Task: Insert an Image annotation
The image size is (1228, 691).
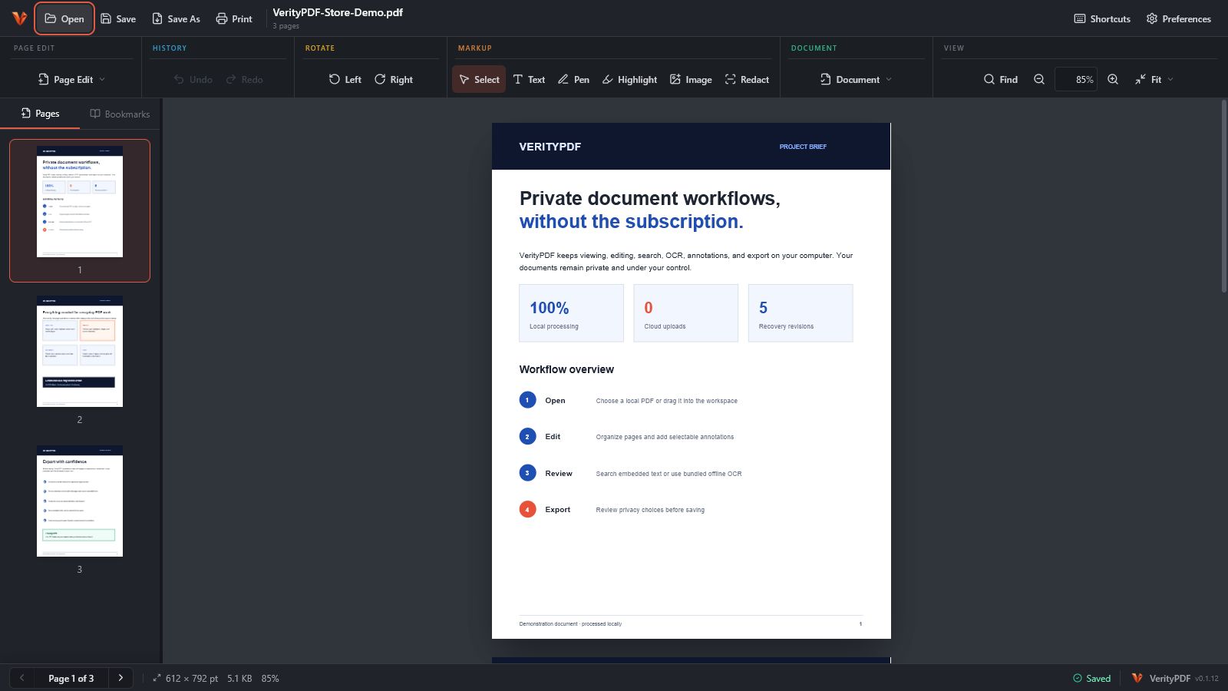Action: point(691,79)
